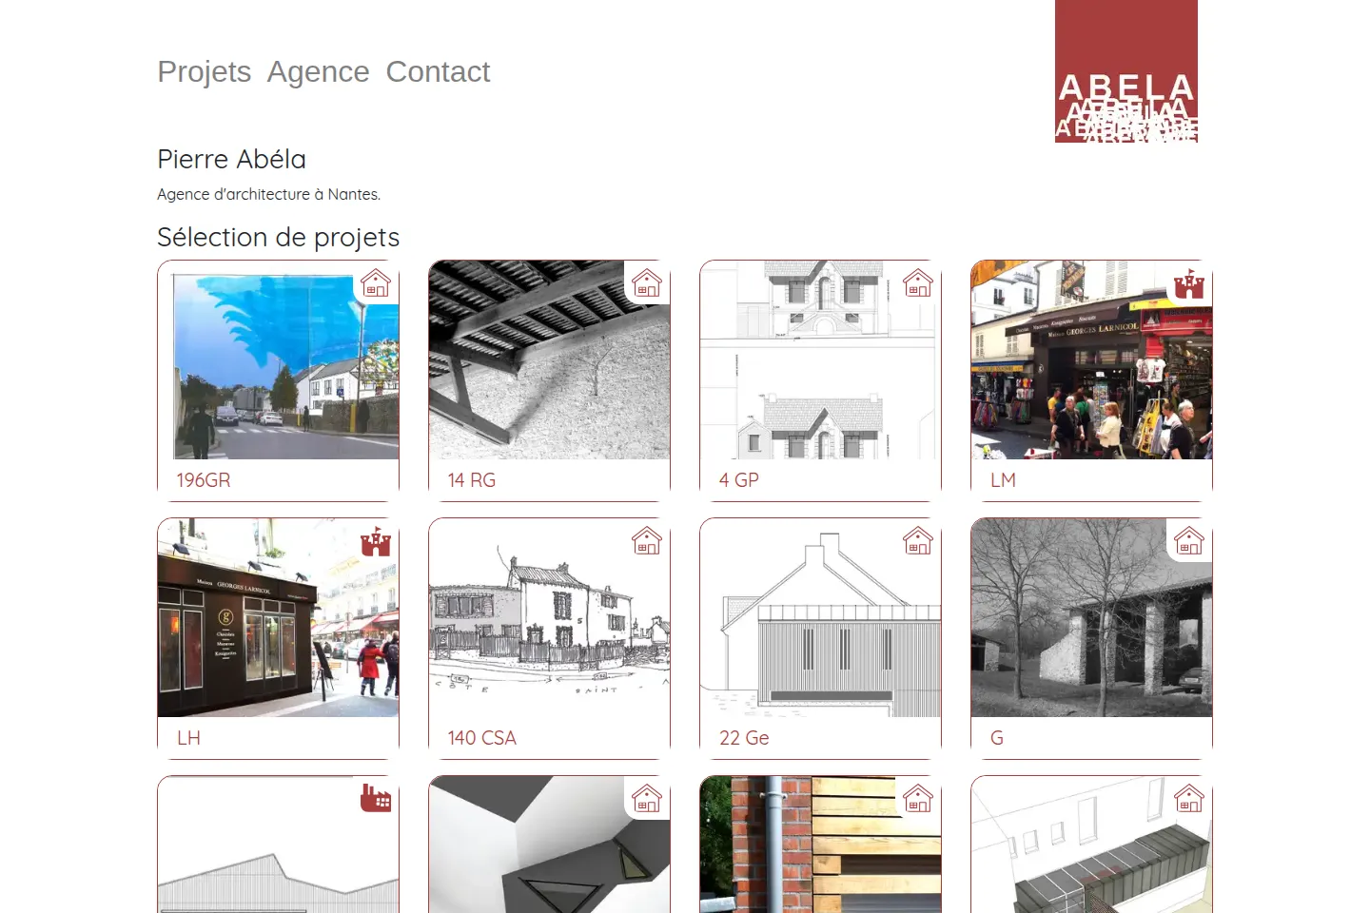The image size is (1370, 913).
Task: Open the 4 GP elevation drawing thumbnail
Action: [820, 360]
